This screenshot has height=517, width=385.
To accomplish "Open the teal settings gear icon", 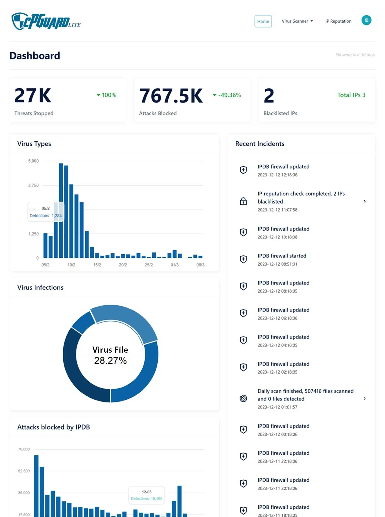I will 366,20.
